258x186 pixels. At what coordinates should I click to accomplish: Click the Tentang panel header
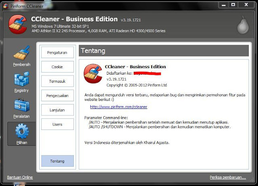click(164, 50)
